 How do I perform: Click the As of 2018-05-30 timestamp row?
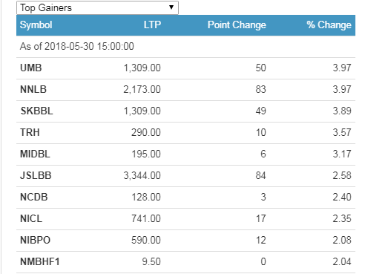tap(185, 47)
